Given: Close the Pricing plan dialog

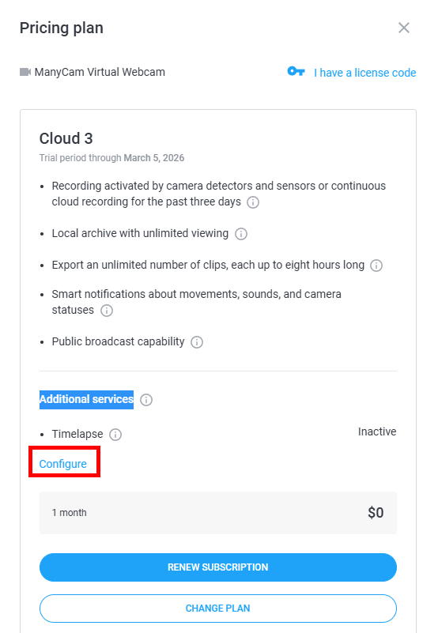Looking at the screenshot, I should tap(404, 28).
